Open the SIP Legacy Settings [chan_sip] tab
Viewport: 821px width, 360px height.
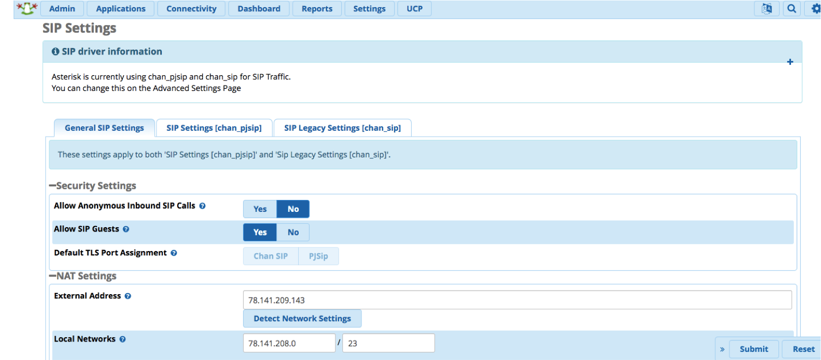point(342,127)
